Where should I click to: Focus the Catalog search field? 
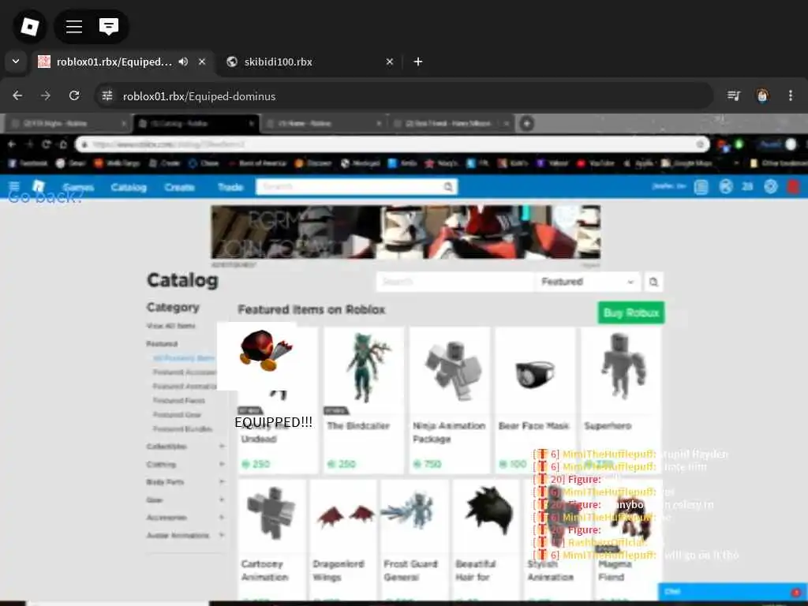coord(454,282)
